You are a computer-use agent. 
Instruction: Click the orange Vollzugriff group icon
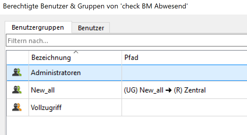[17, 107]
